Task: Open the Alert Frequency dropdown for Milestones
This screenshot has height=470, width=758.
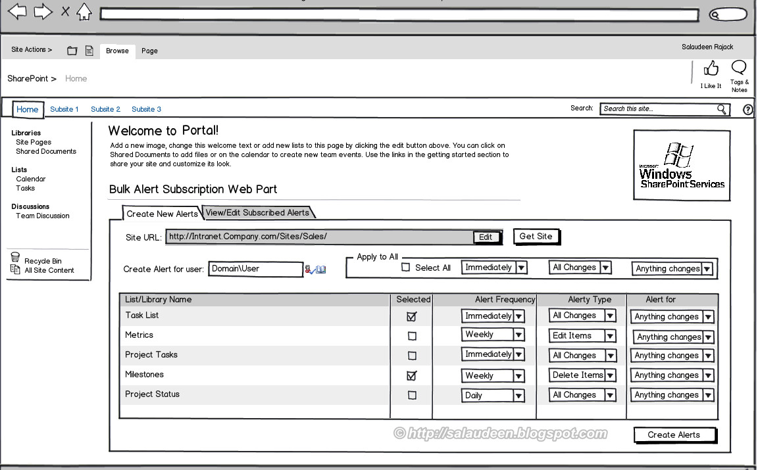Action: coord(518,375)
